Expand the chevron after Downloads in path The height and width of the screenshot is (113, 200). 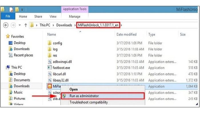[x=75, y=25]
